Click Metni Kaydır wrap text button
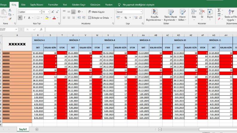237x133 pixels. [97, 12]
